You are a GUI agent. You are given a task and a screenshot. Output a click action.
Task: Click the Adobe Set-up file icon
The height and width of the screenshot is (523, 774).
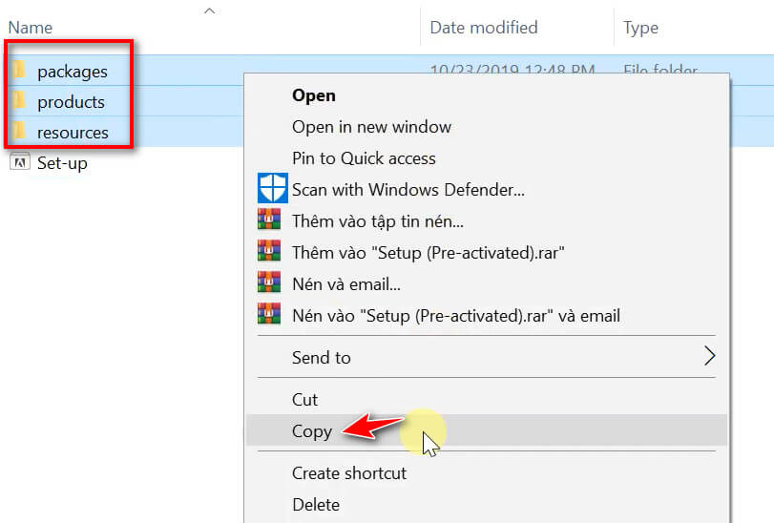(x=19, y=162)
